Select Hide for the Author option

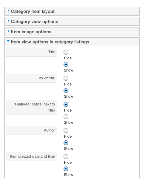66,131
